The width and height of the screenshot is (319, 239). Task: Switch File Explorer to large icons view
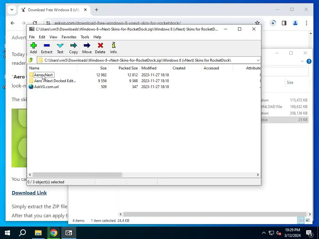308,221
